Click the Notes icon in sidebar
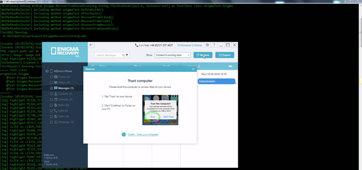Viewport: 362px width, 170px height. (56, 105)
